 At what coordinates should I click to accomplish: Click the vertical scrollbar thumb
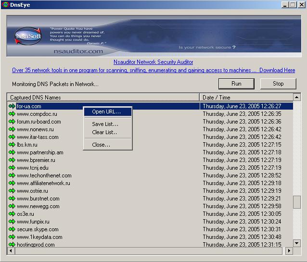[297, 202]
